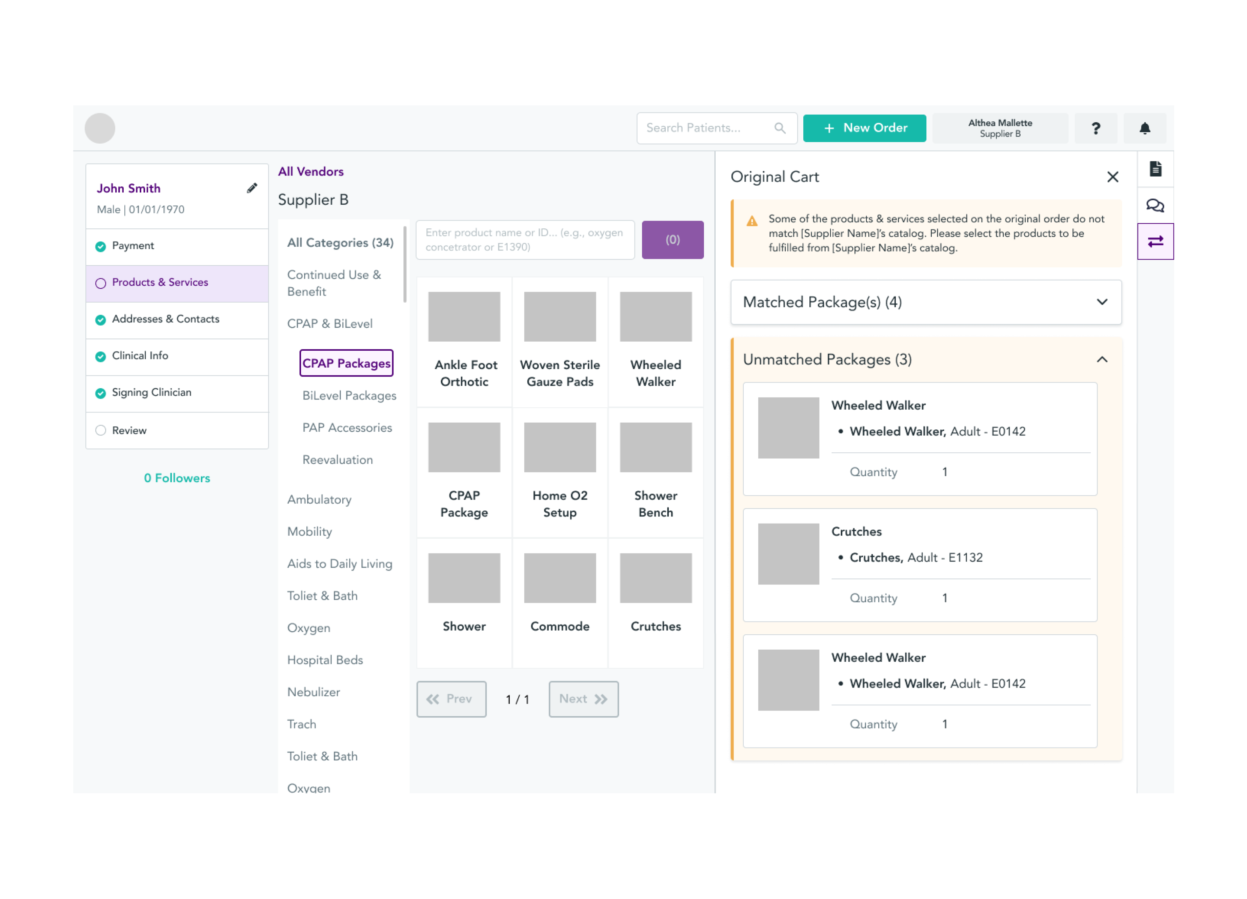Click the New Order button

point(864,128)
